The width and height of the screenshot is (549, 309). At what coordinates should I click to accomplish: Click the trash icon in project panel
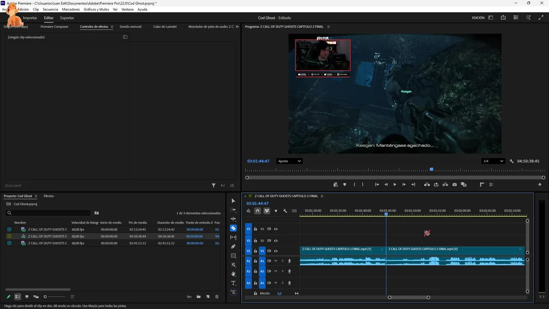217,297
